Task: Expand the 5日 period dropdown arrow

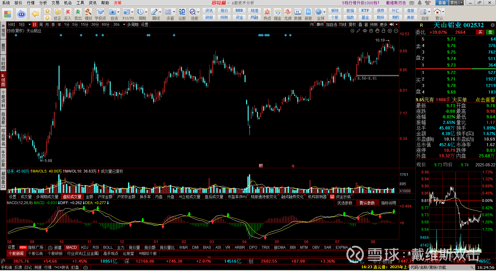Action: point(29,24)
